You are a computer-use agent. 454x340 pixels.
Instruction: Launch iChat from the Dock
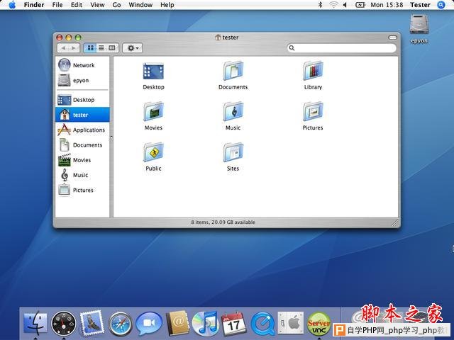click(149, 324)
